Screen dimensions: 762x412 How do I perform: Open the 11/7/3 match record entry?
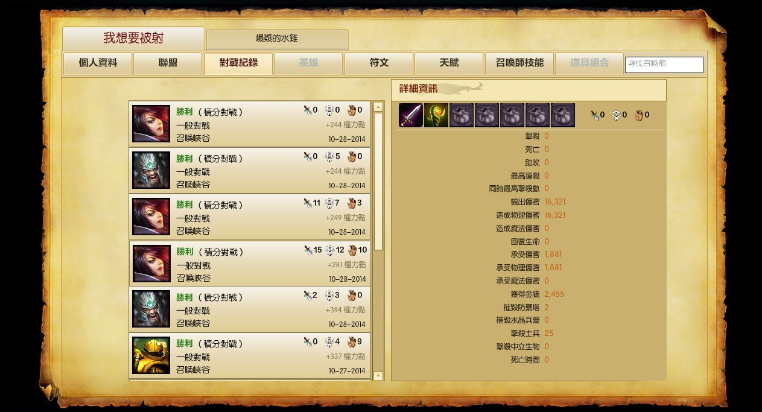250,217
